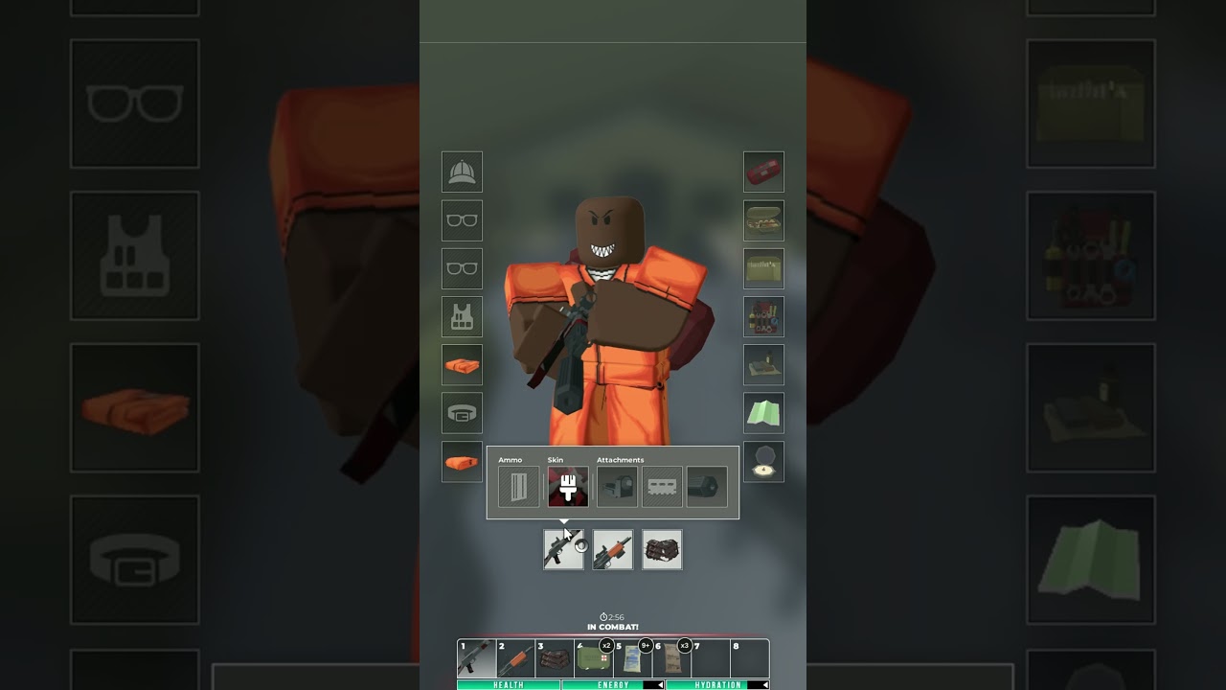The height and width of the screenshot is (690, 1226).
Task: Choose the cleaning kit item with bottle
Action: tap(764, 365)
